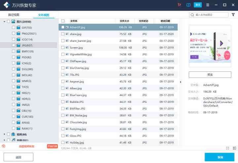238x163 pixels.
Task: Click the Videos category film icon
Action: 13,134
